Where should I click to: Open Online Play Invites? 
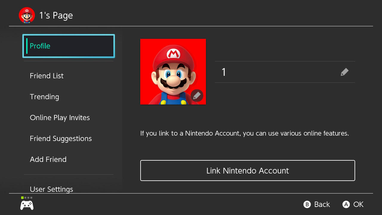(x=60, y=118)
